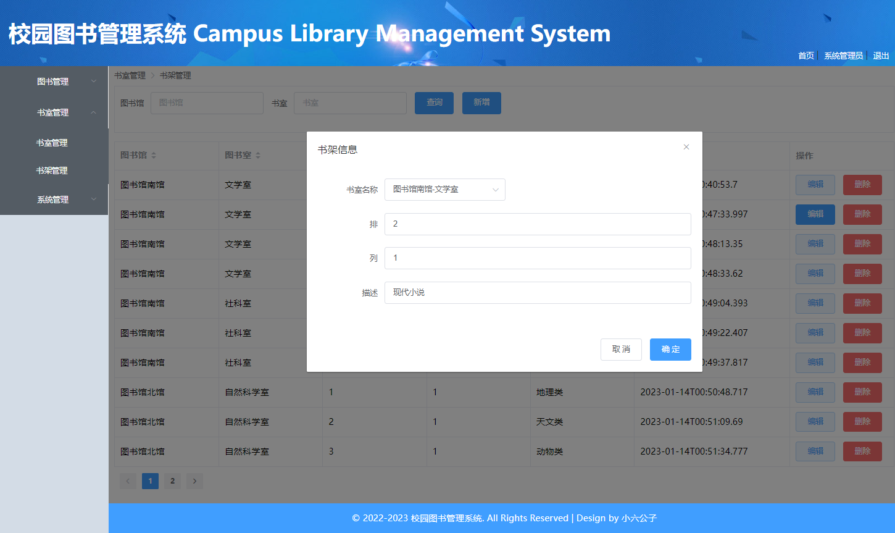895x533 pixels.
Task: Log out via the 退出 link
Action: 881,56
